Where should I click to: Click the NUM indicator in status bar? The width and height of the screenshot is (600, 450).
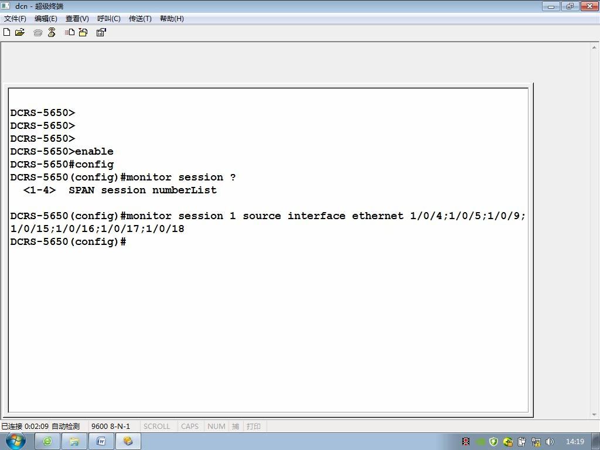pyautogui.click(x=216, y=427)
